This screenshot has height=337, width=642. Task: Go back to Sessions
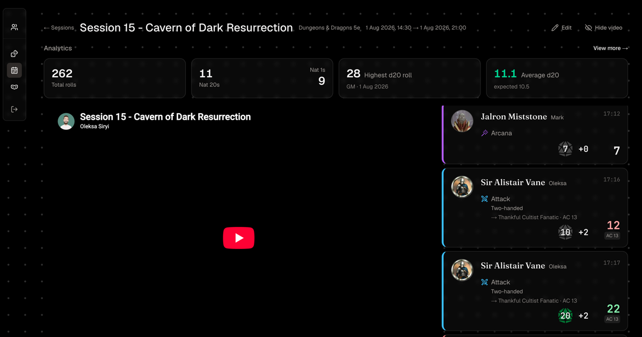(59, 28)
